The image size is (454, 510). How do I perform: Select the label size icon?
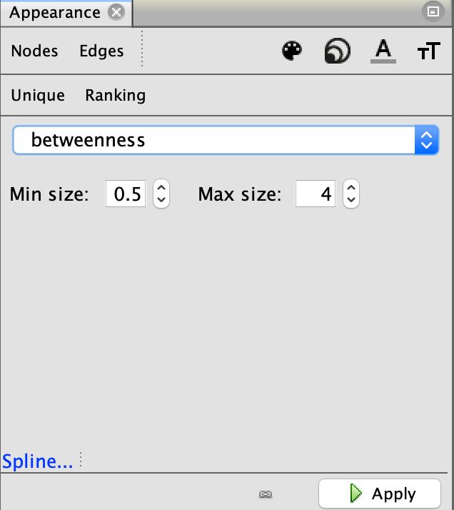(x=428, y=51)
